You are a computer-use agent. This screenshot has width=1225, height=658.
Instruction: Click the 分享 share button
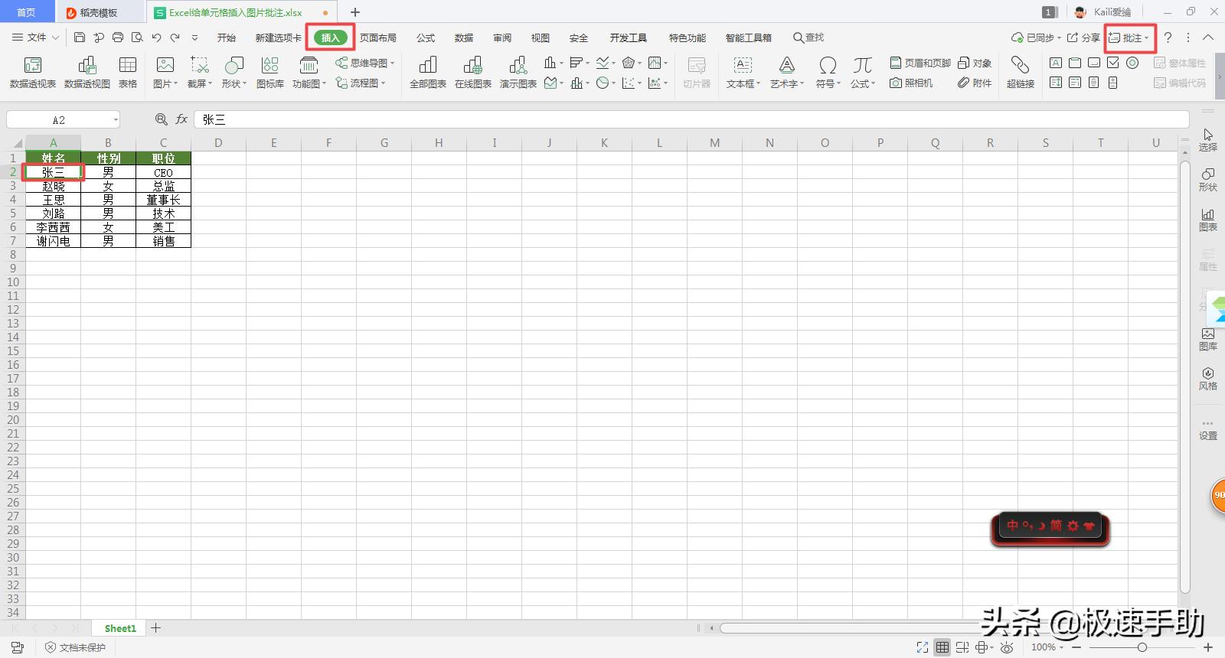coord(1083,37)
